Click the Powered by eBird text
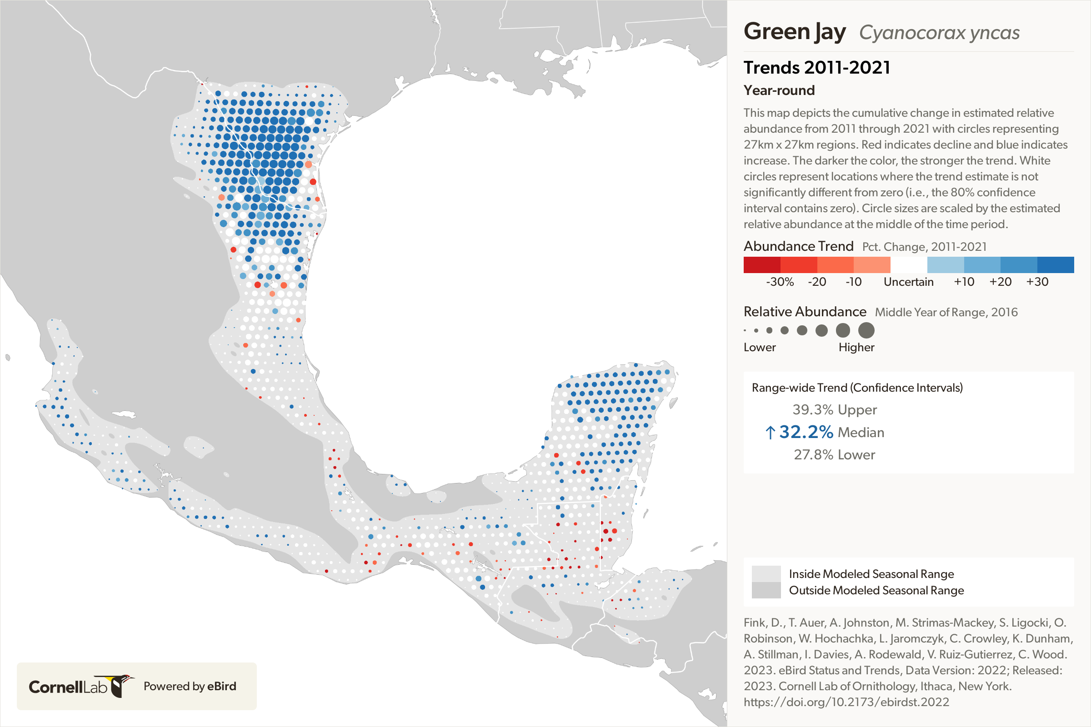 coord(190,686)
